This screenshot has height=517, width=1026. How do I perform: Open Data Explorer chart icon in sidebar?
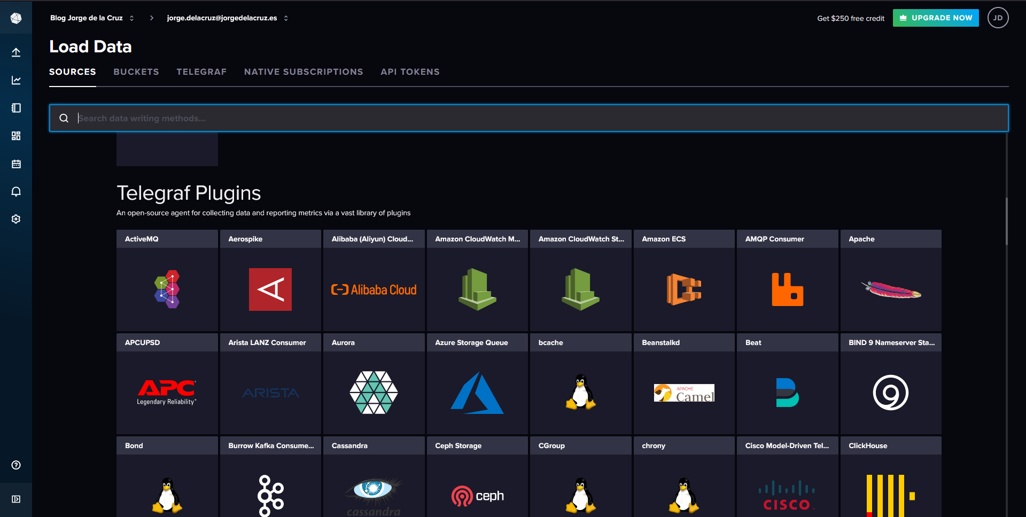point(16,80)
